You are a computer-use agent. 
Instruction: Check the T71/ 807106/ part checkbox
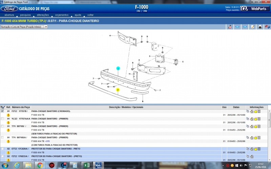point(2,126)
